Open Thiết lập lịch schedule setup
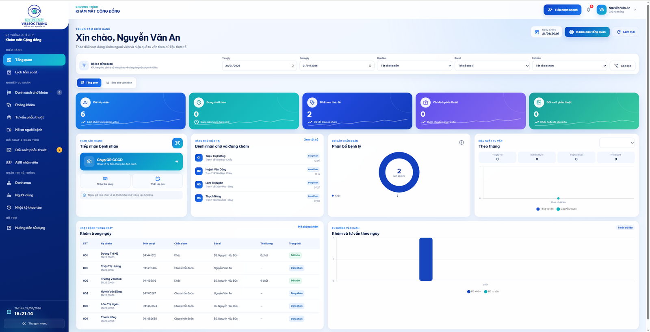Image resolution: width=650 pixels, height=332 pixels. pyautogui.click(x=158, y=181)
